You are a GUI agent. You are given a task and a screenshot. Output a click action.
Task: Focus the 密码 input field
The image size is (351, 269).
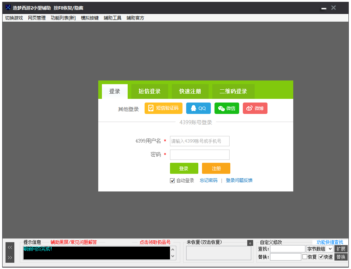pyautogui.click(x=200, y=155)
